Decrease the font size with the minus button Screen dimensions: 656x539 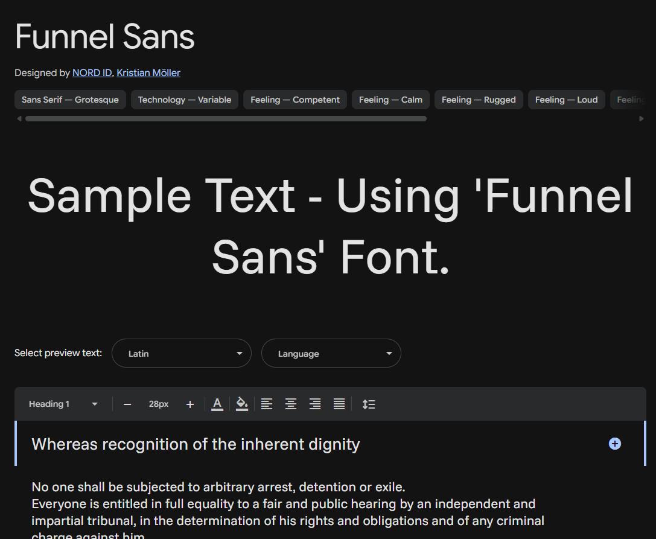pyautogui.click(x=127, y=404)
